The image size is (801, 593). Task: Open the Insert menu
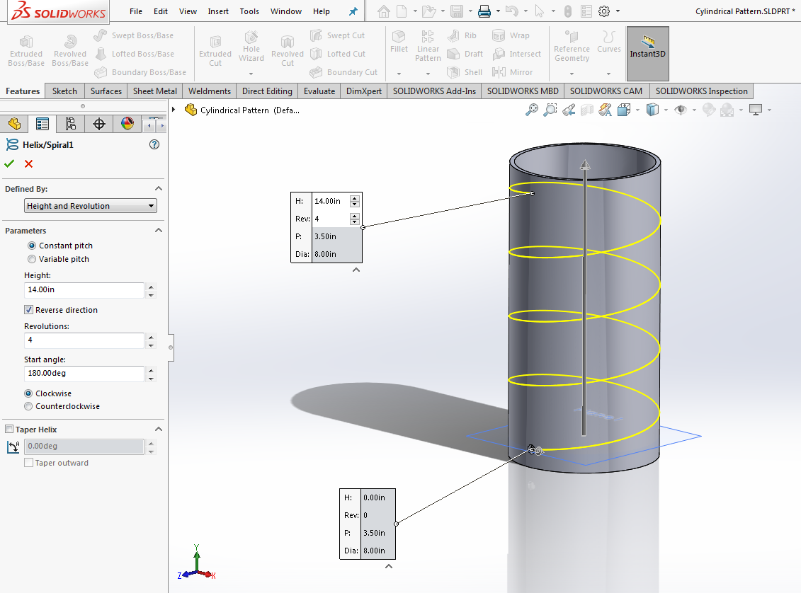pyautogui.click(x=218, y=11)
